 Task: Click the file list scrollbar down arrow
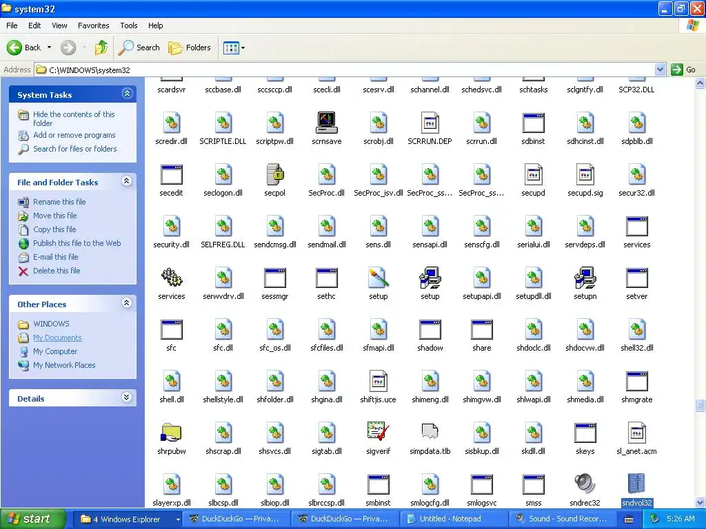click(x=700, y=502)
